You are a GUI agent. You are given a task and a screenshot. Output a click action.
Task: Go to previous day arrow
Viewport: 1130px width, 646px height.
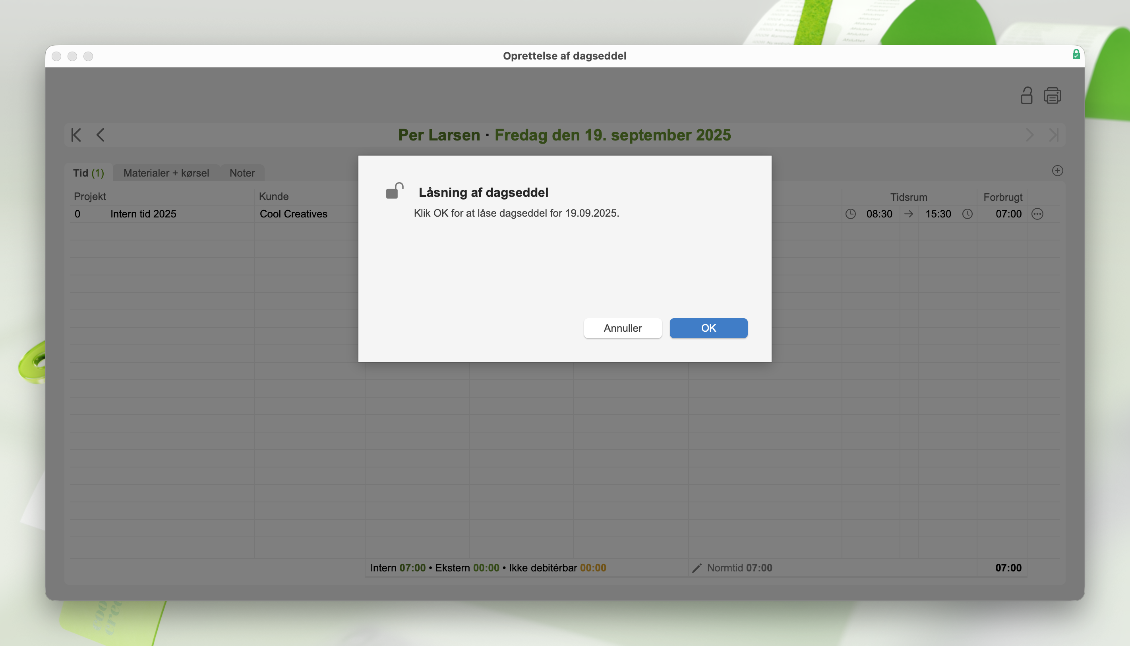[101, 135]
